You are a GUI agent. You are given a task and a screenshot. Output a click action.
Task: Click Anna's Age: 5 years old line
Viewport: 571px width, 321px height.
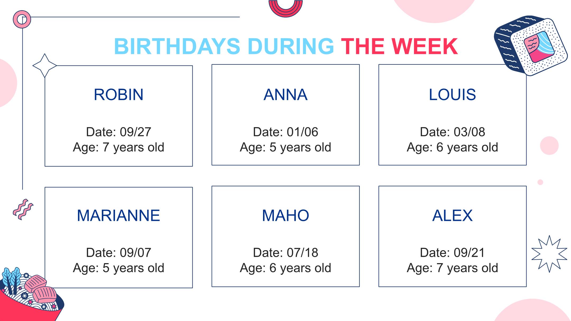tap(285, 147)
